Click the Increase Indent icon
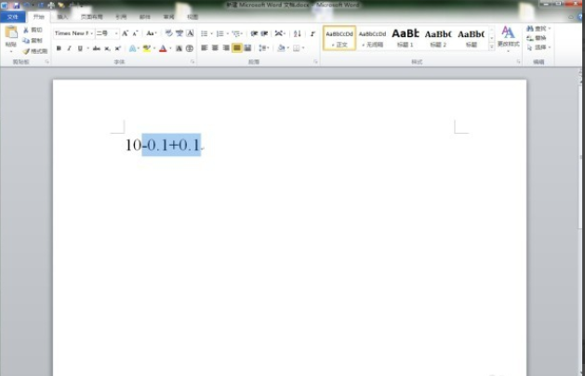The image size is (585, 376). 264,33
